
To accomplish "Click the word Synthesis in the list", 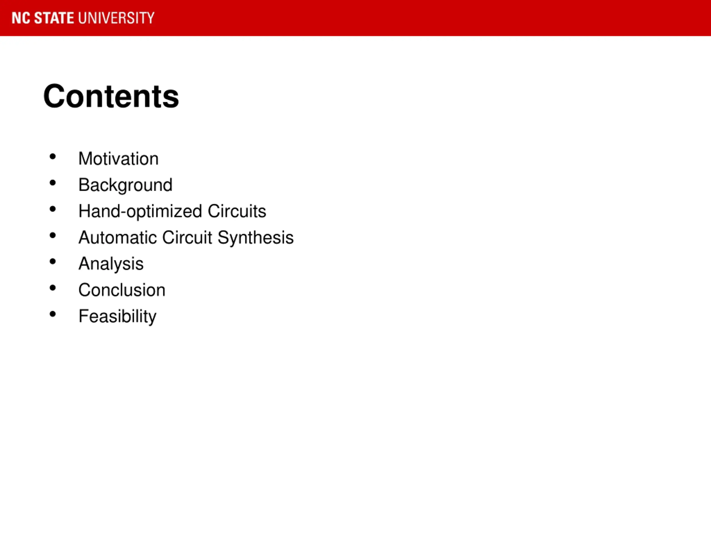I will pyautogui.click(x=256, y=238).
